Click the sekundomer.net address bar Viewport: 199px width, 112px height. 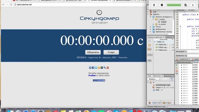[80, 5]
